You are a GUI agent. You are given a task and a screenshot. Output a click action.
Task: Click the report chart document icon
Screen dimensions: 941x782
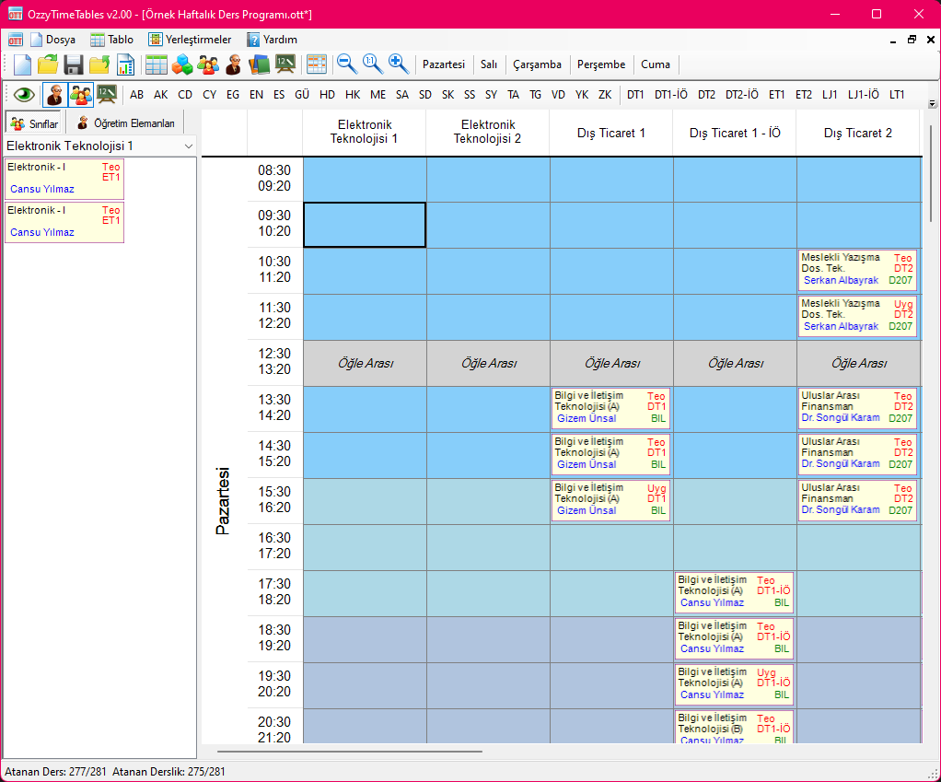click(125, 64)
